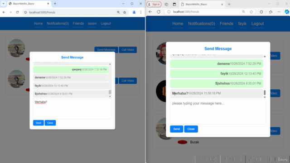Image resolution: width=290 pixels, height=163 pixels.
Task: Open Edge tab actions menu icon
Action: tap(174, 4)
